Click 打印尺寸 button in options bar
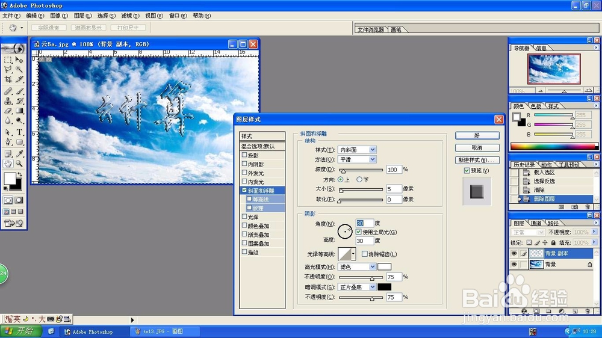Screen dimensions: 602x338 tap(128, 28)
